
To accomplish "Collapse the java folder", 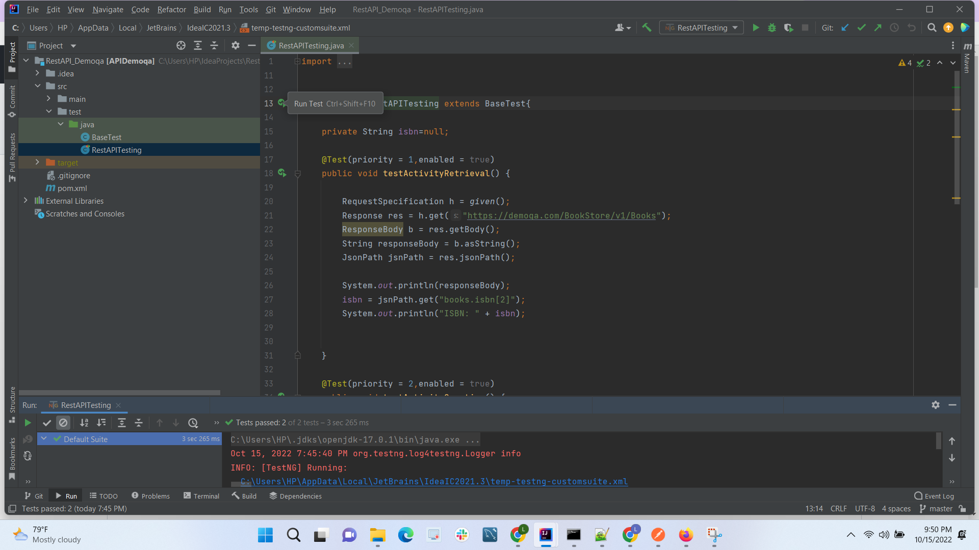I will [x=61, y=125].
